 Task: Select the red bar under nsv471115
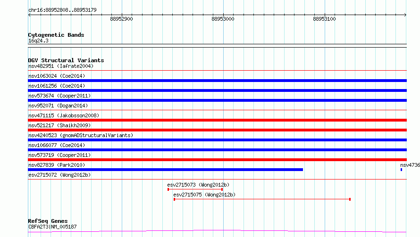(x=217, y=120)
